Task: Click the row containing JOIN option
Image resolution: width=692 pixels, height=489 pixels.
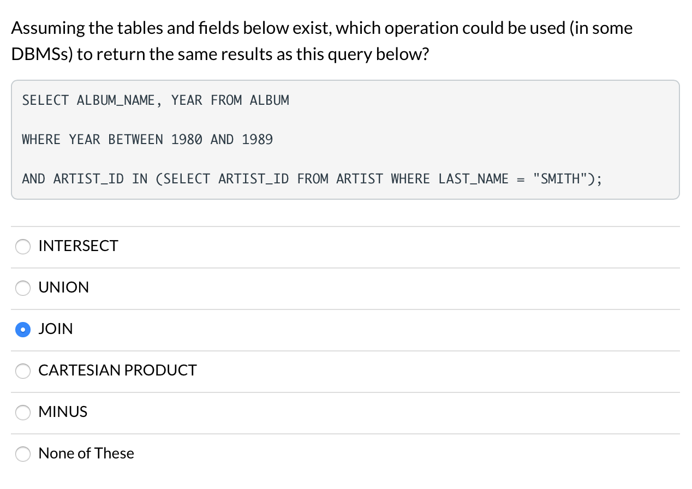Action: click(x=345, y=329)
